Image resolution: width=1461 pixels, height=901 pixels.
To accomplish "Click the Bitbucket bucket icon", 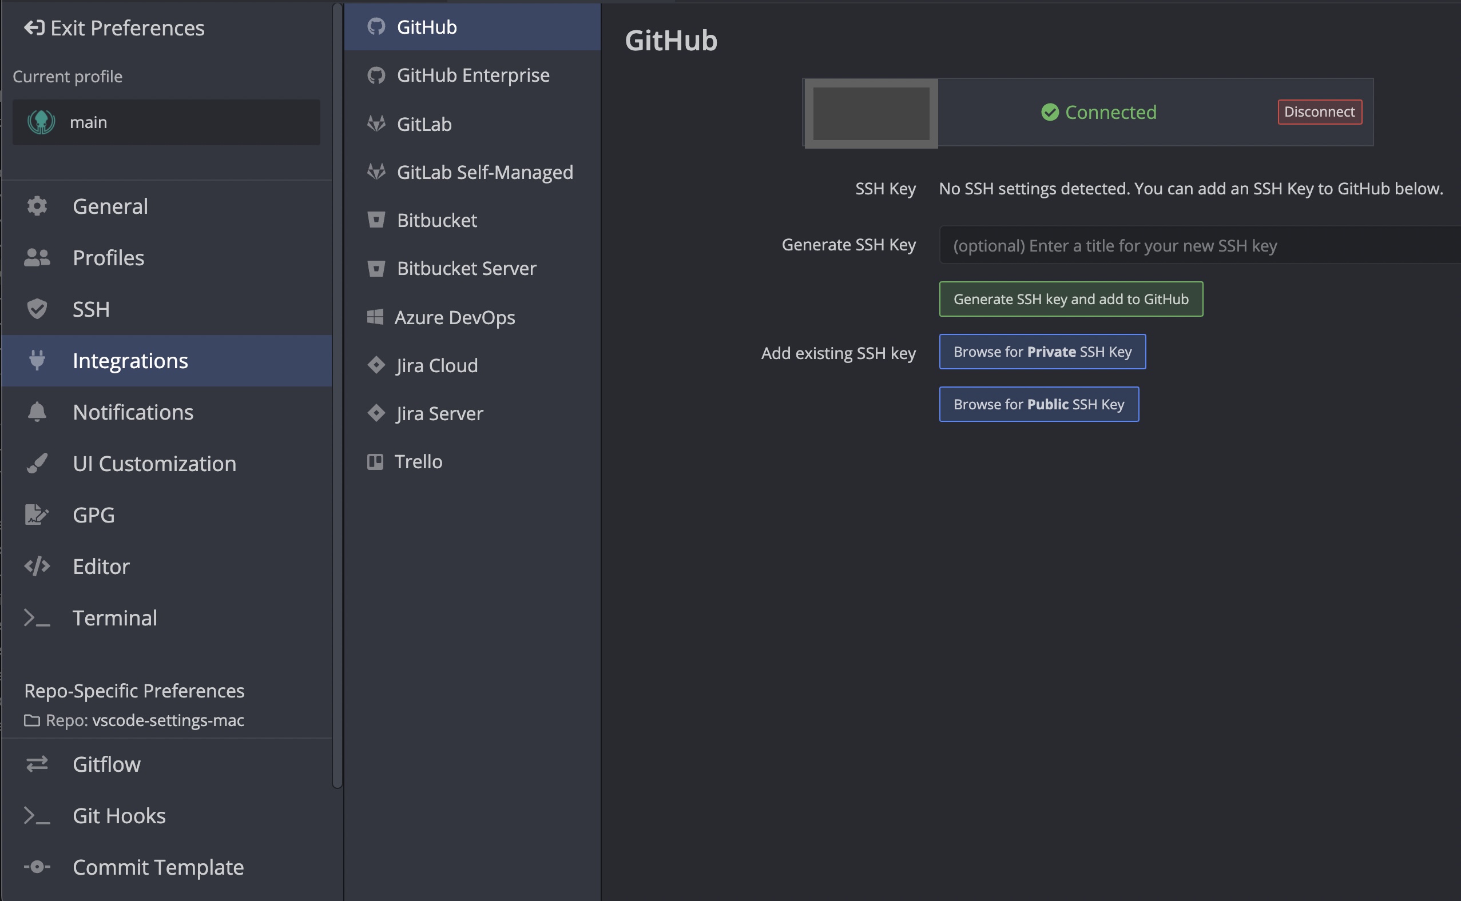I will tap(376, 220).
